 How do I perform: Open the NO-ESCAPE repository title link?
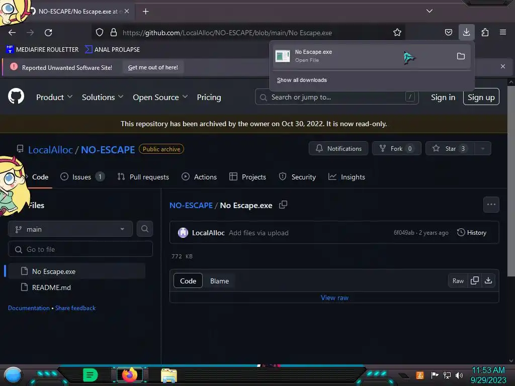coord(108,150)
